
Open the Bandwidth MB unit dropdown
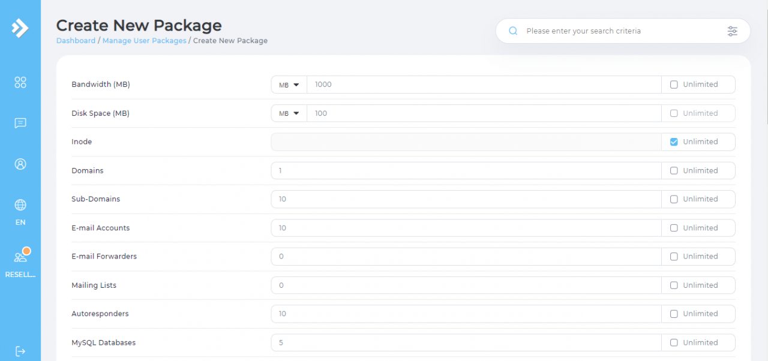289,85
